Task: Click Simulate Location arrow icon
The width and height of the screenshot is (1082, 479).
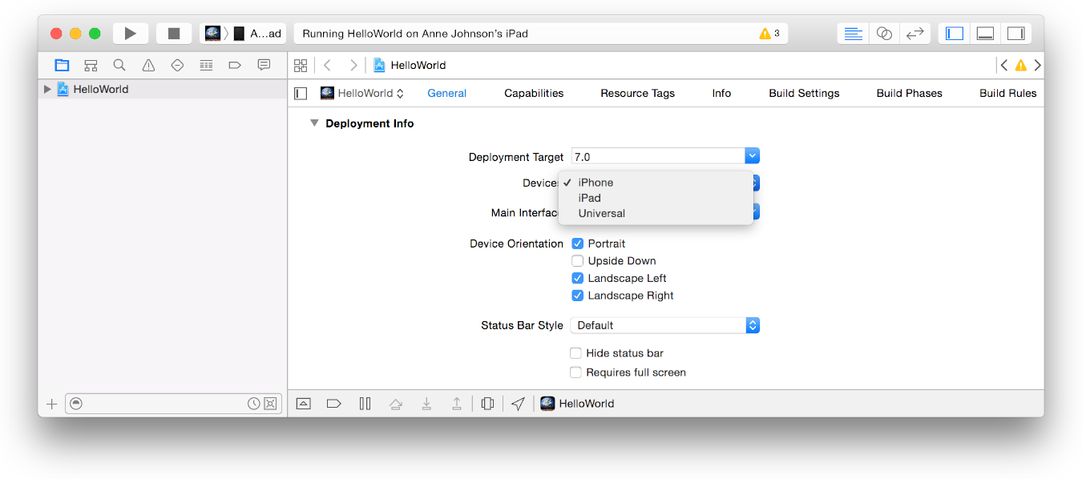Action: [518, 404]
